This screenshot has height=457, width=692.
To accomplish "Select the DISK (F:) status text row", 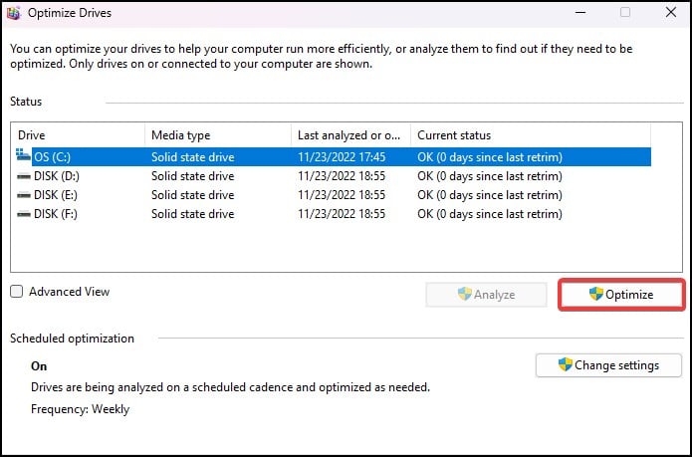I will (490, 214).
